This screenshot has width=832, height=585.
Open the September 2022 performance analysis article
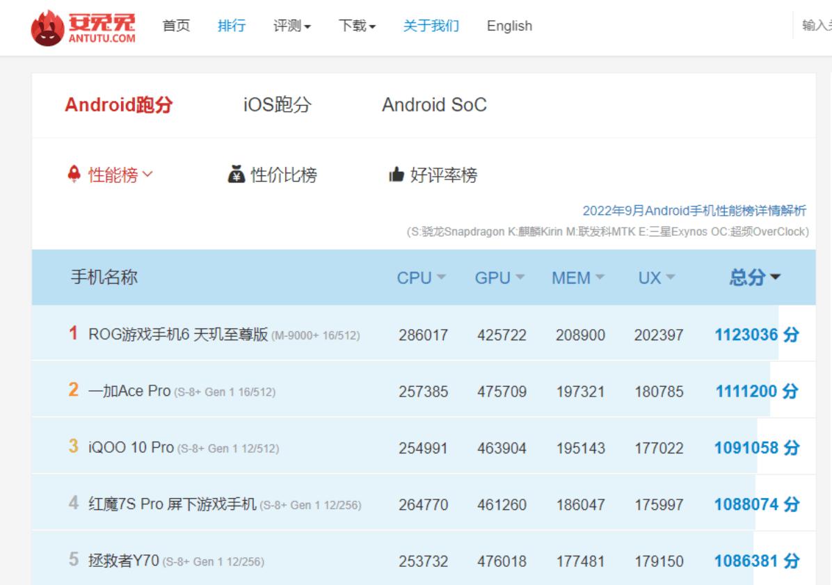[x=694, y=211]
